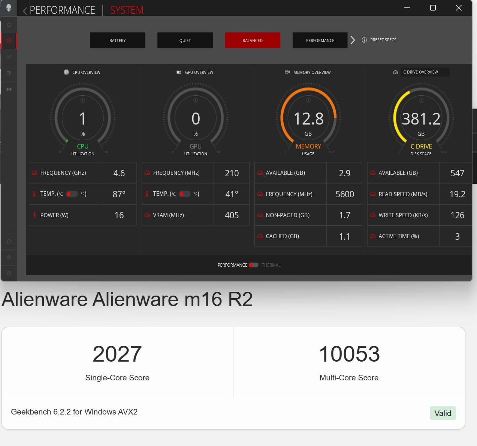The height and width of the screenshot is (446, 477).
Task: Select the Quiet power preset
Action: 185,40
